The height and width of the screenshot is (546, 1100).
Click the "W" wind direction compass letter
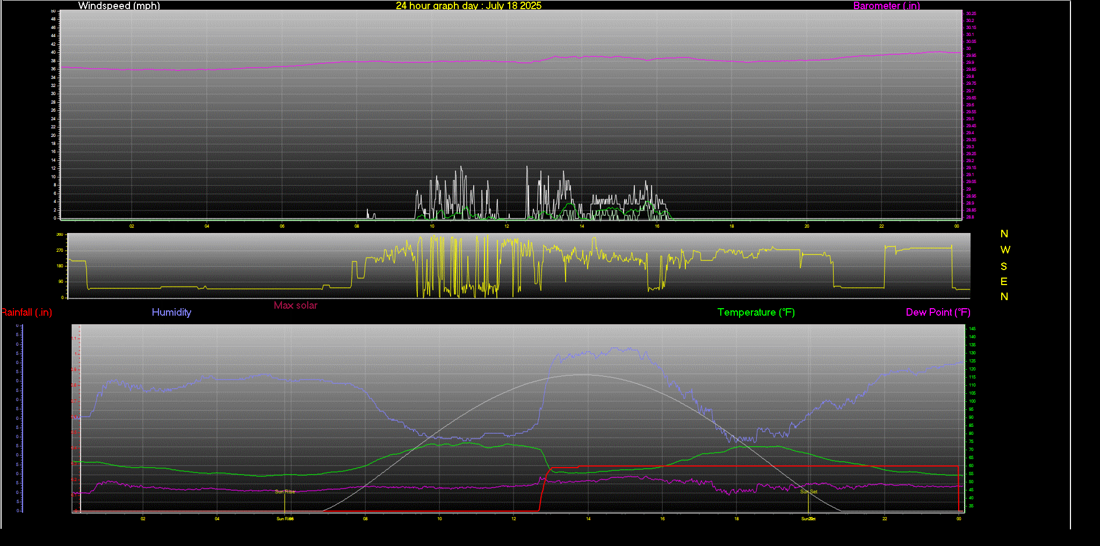coord(1005,250)
